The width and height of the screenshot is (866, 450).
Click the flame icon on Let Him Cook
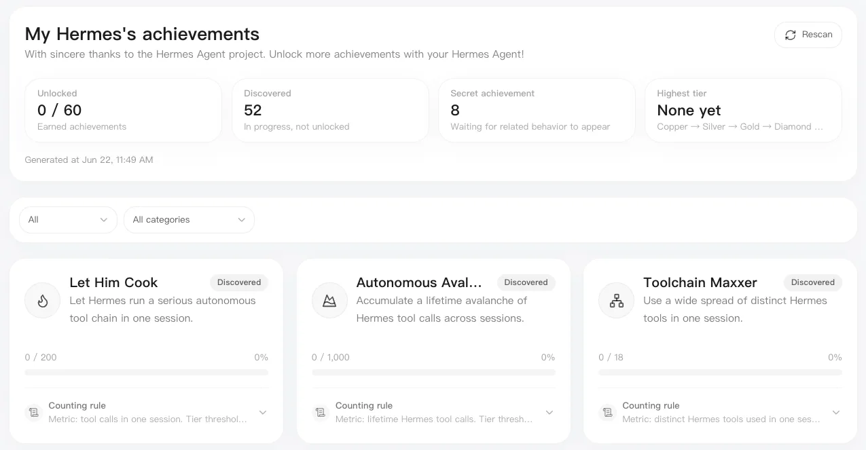(x=43, y=301)
